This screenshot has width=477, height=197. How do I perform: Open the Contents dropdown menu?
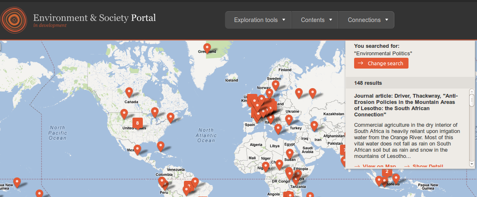coord(316,20)
